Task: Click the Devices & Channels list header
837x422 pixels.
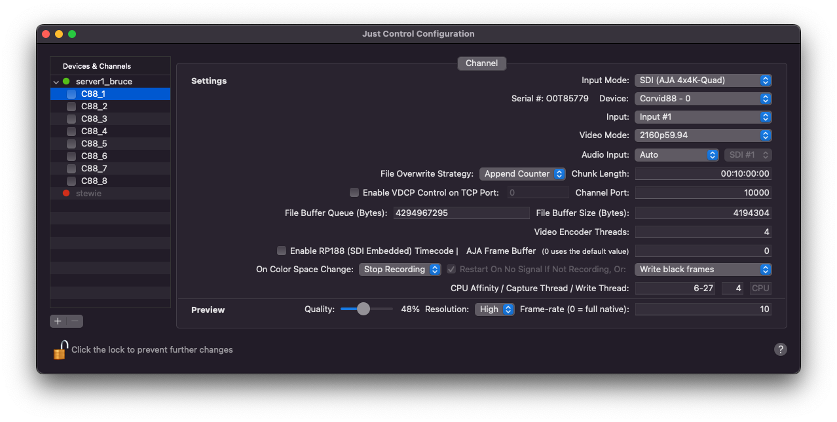Action: coord(110,66)
